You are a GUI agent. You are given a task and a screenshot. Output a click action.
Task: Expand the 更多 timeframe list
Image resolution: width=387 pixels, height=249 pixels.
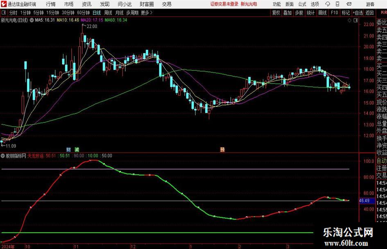tap(147, 13)
